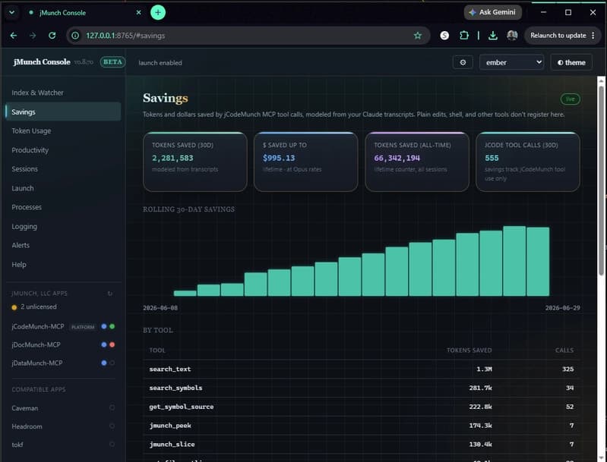Screen dimensions: 607x462
Task: Click the browser forward arrow
Action: [x=33, y=36]
